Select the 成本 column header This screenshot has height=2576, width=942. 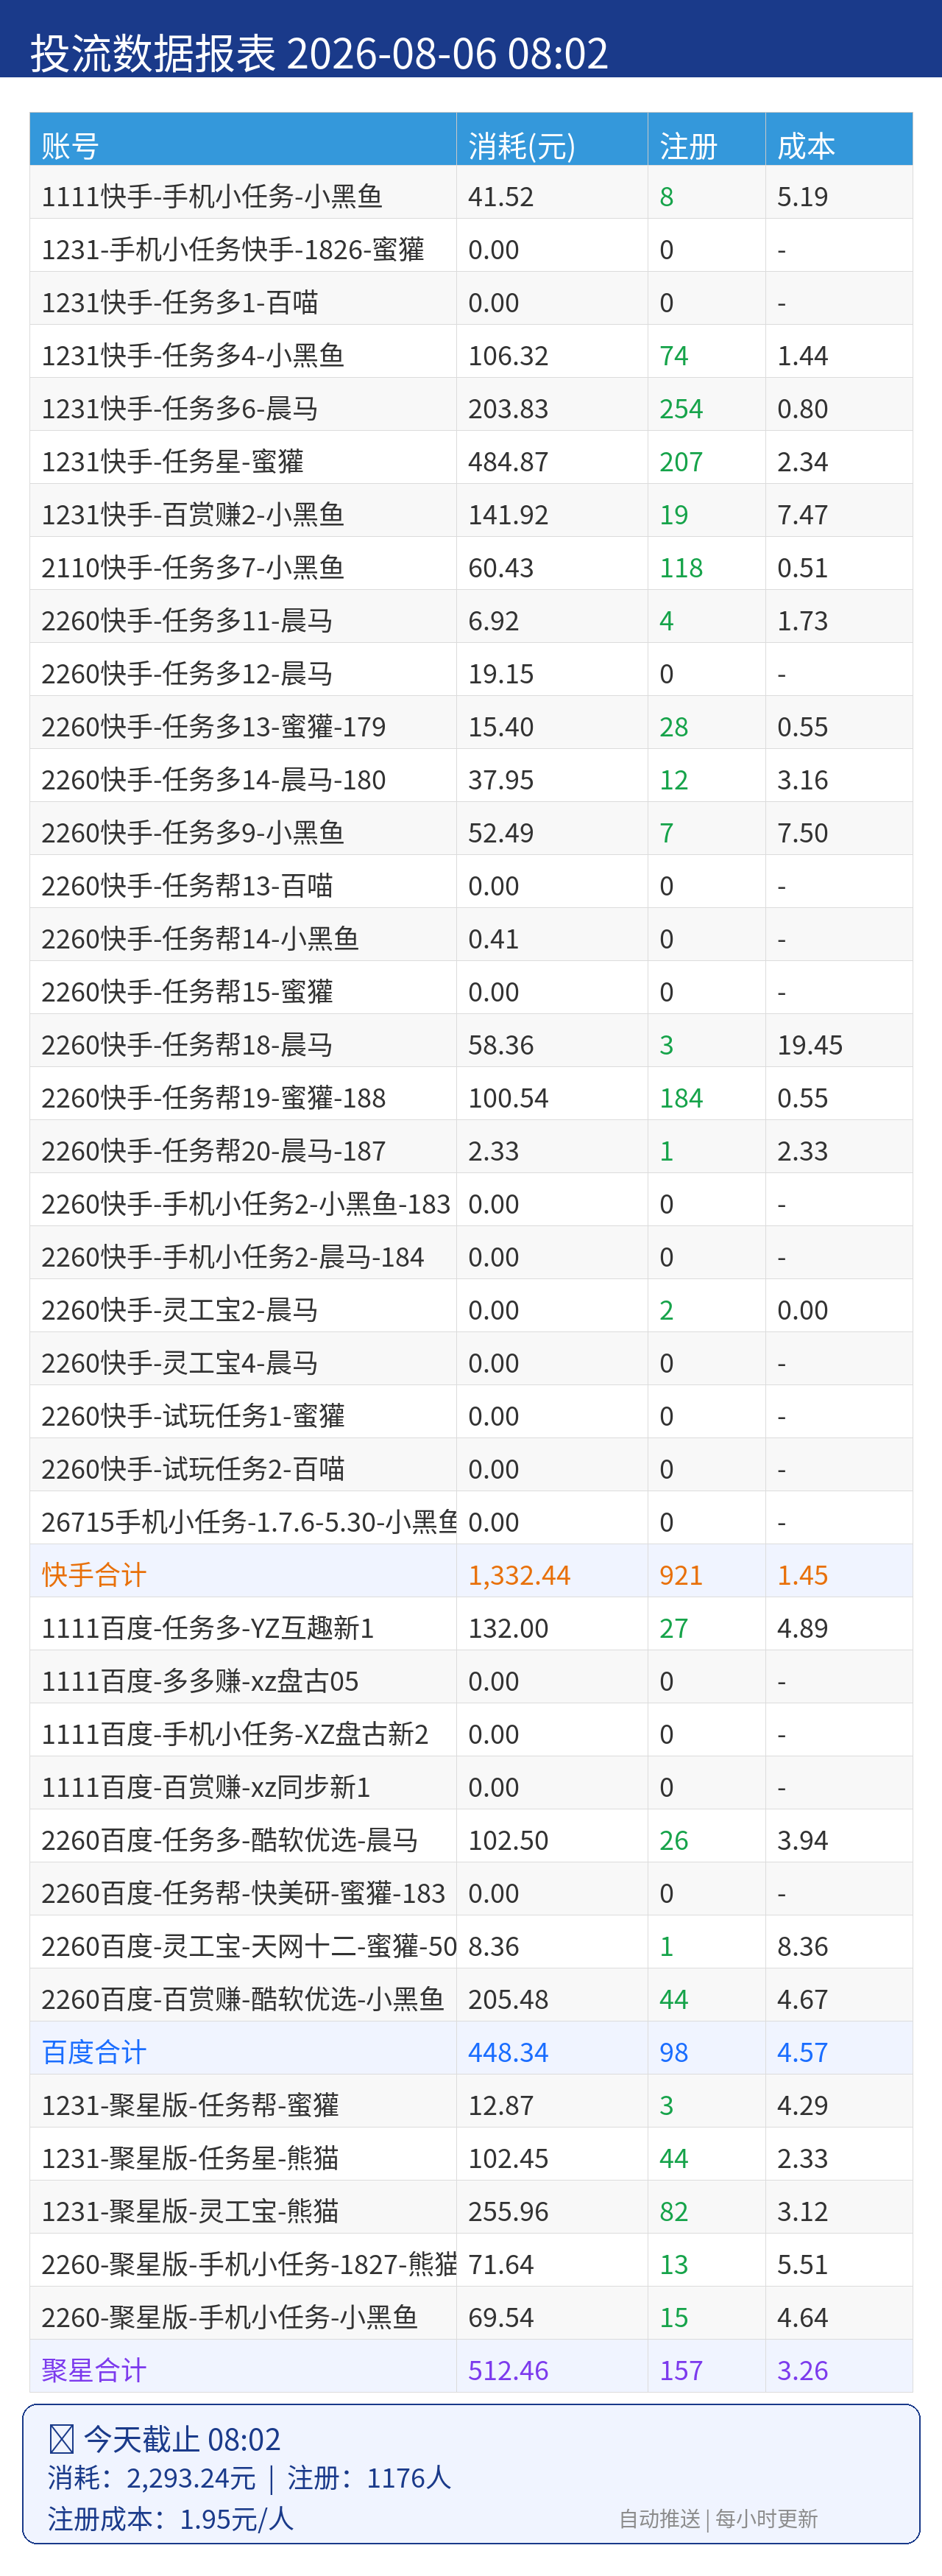806,147
